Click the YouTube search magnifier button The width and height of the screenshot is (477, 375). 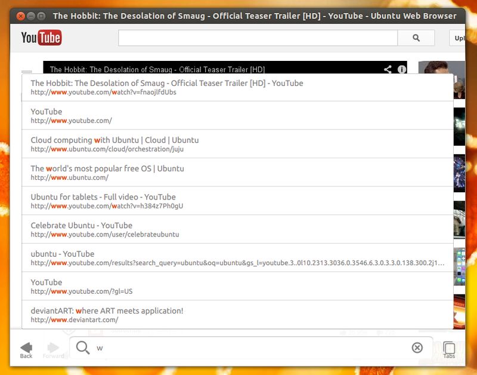pos(416,38)
